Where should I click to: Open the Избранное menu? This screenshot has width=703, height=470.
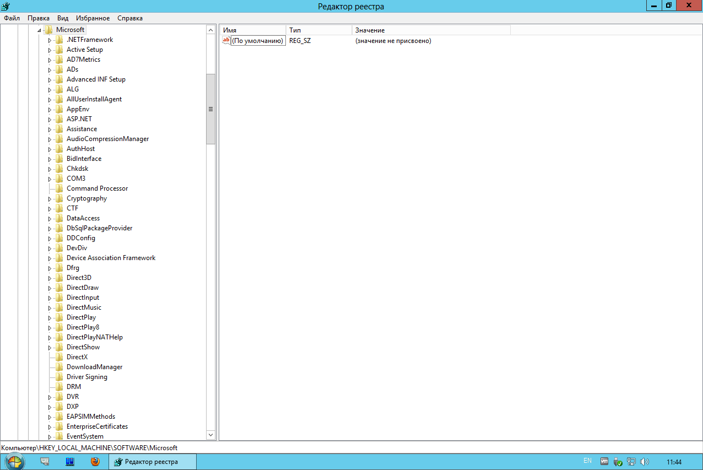(x=93, y=18)
